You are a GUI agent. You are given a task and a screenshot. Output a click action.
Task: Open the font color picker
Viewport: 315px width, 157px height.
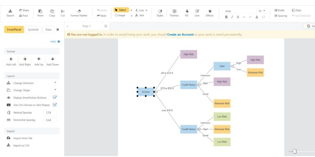[x=257, y=17]
